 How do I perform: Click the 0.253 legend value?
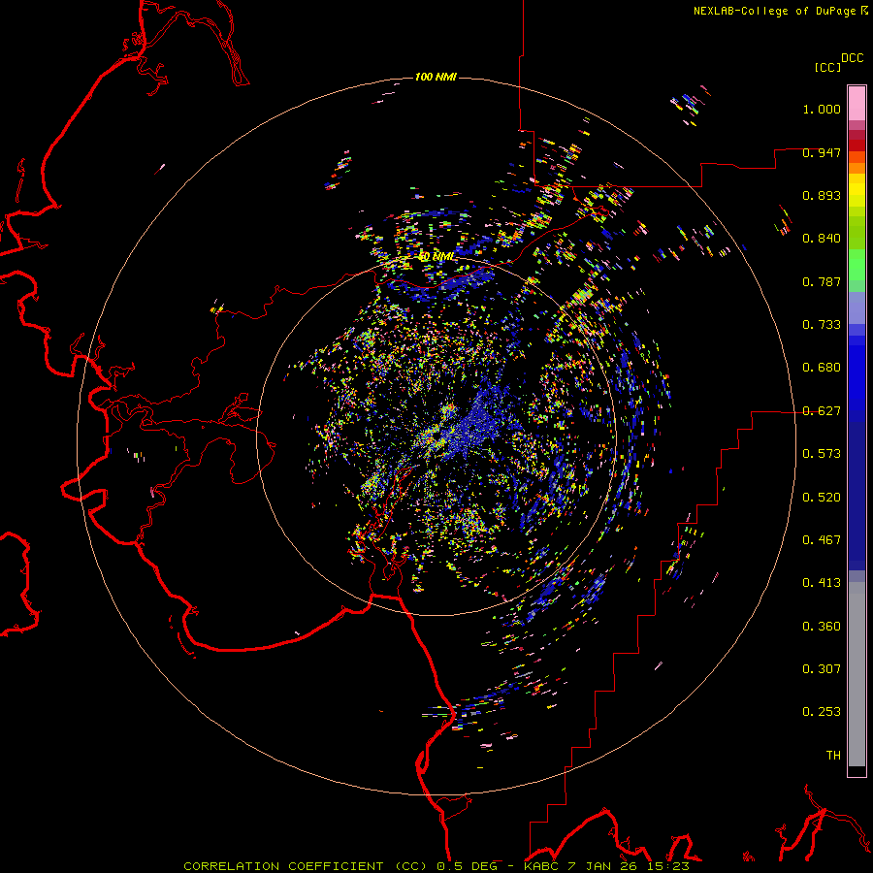coord(822,712)
